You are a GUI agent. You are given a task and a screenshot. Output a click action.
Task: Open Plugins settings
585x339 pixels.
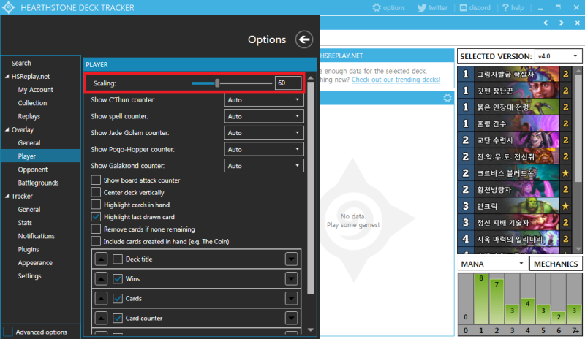29,249
